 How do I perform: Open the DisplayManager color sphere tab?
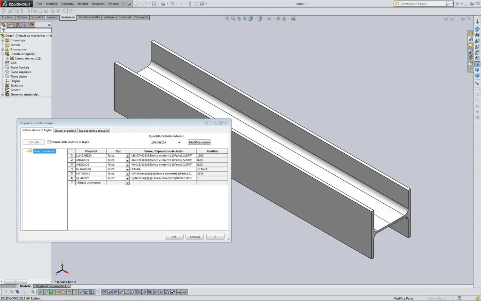coord(31,25)
